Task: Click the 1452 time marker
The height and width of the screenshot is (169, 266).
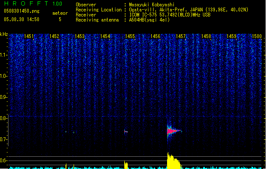Action: point(54,36)
